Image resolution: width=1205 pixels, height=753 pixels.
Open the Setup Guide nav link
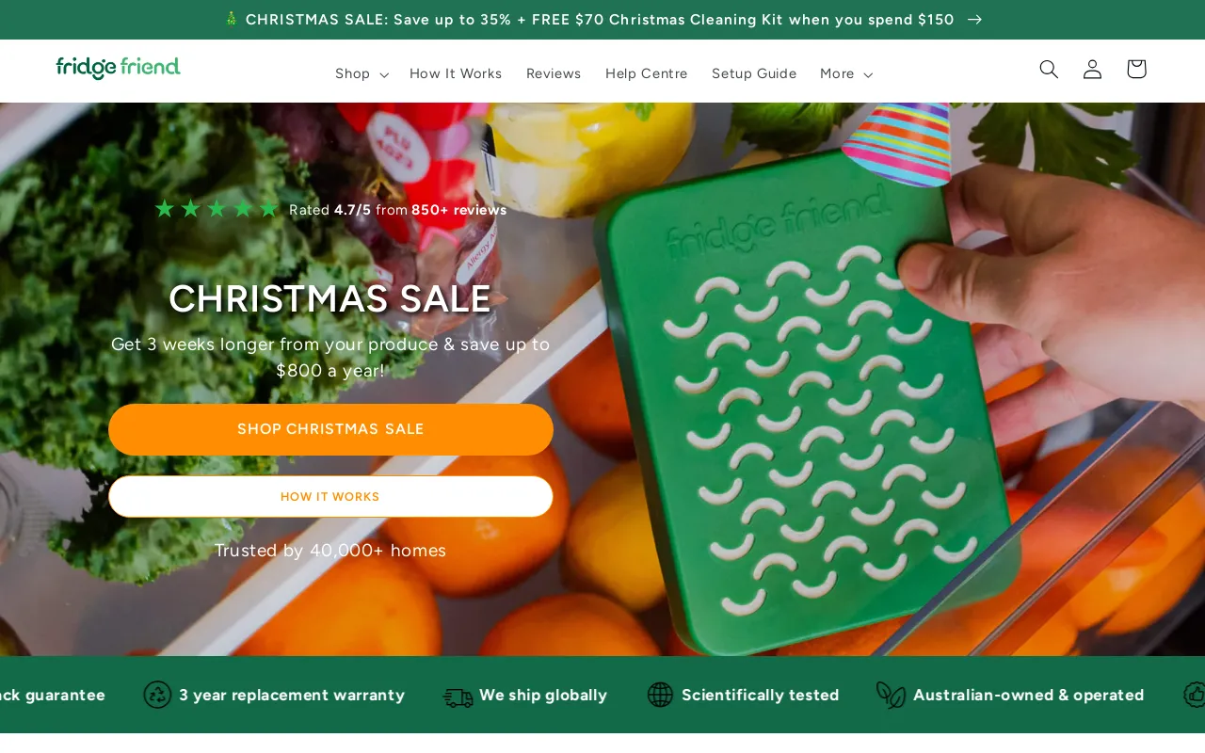pos(754,73)
